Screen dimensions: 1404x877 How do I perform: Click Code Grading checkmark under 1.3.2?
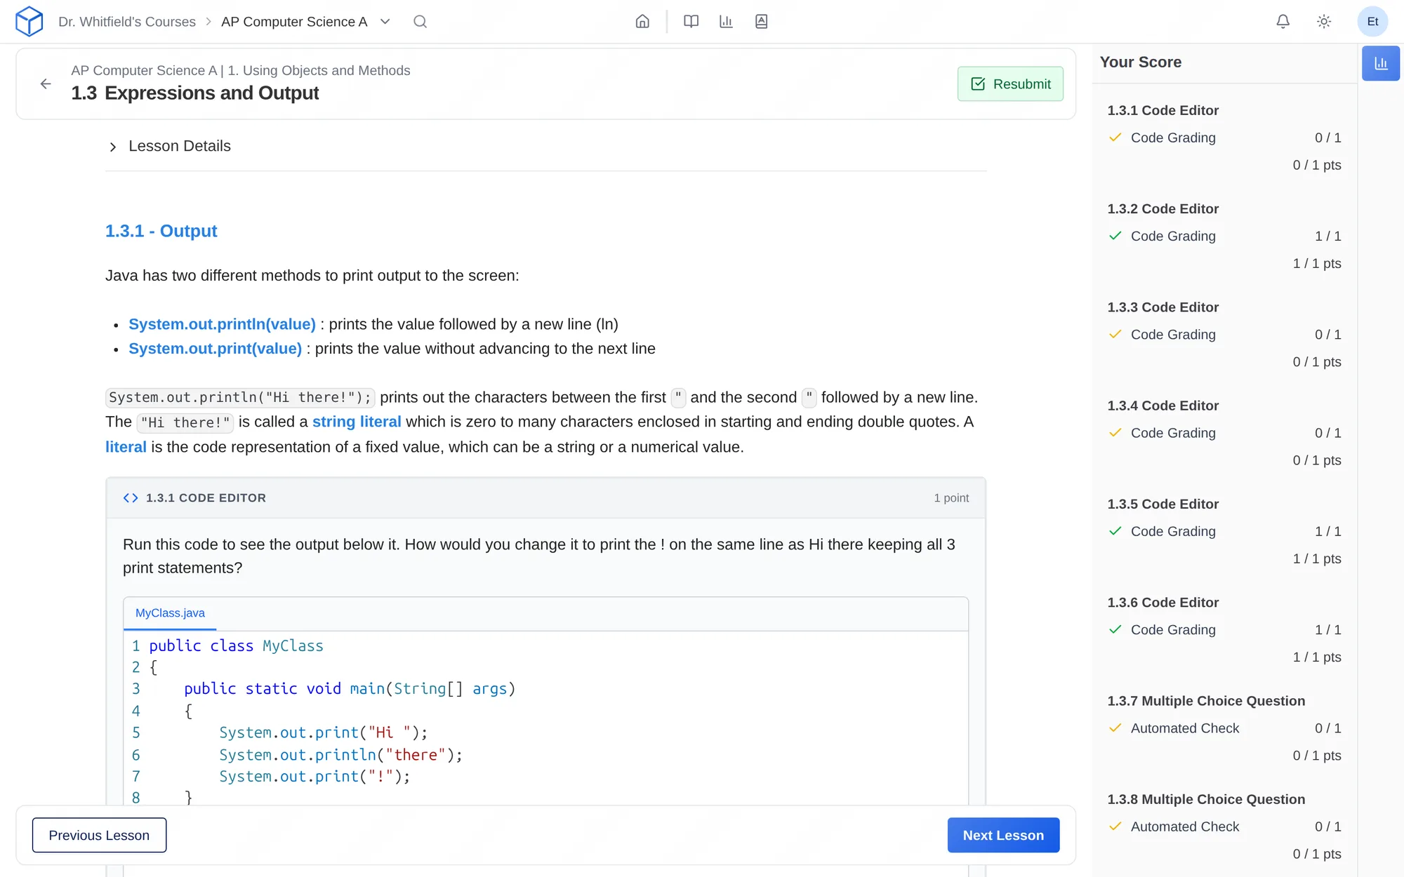1115,236
